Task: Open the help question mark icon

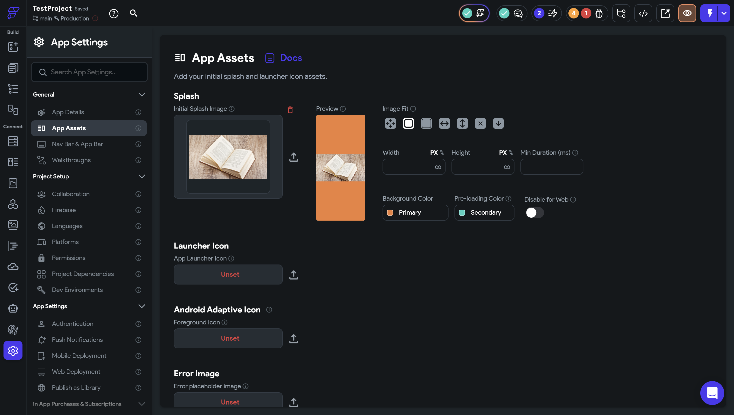Action: 113,13
